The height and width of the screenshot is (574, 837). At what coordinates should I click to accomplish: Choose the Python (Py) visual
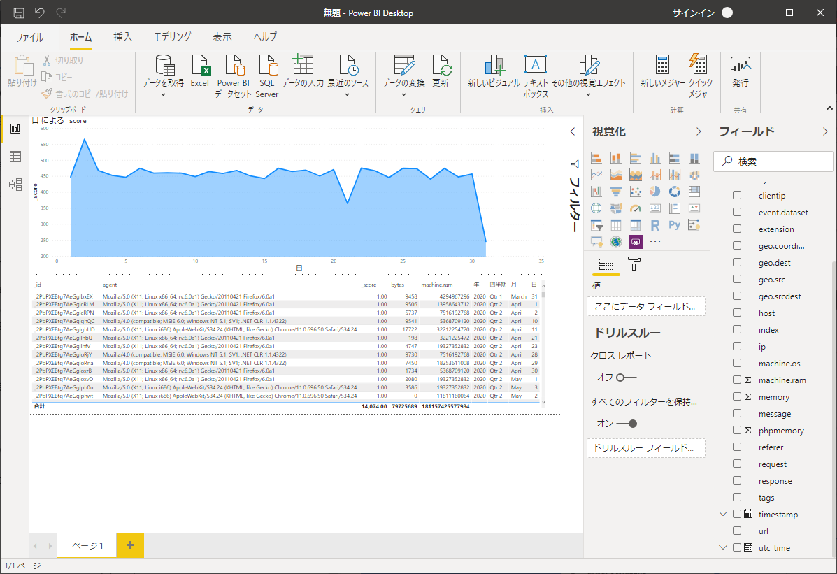point(675,225)
